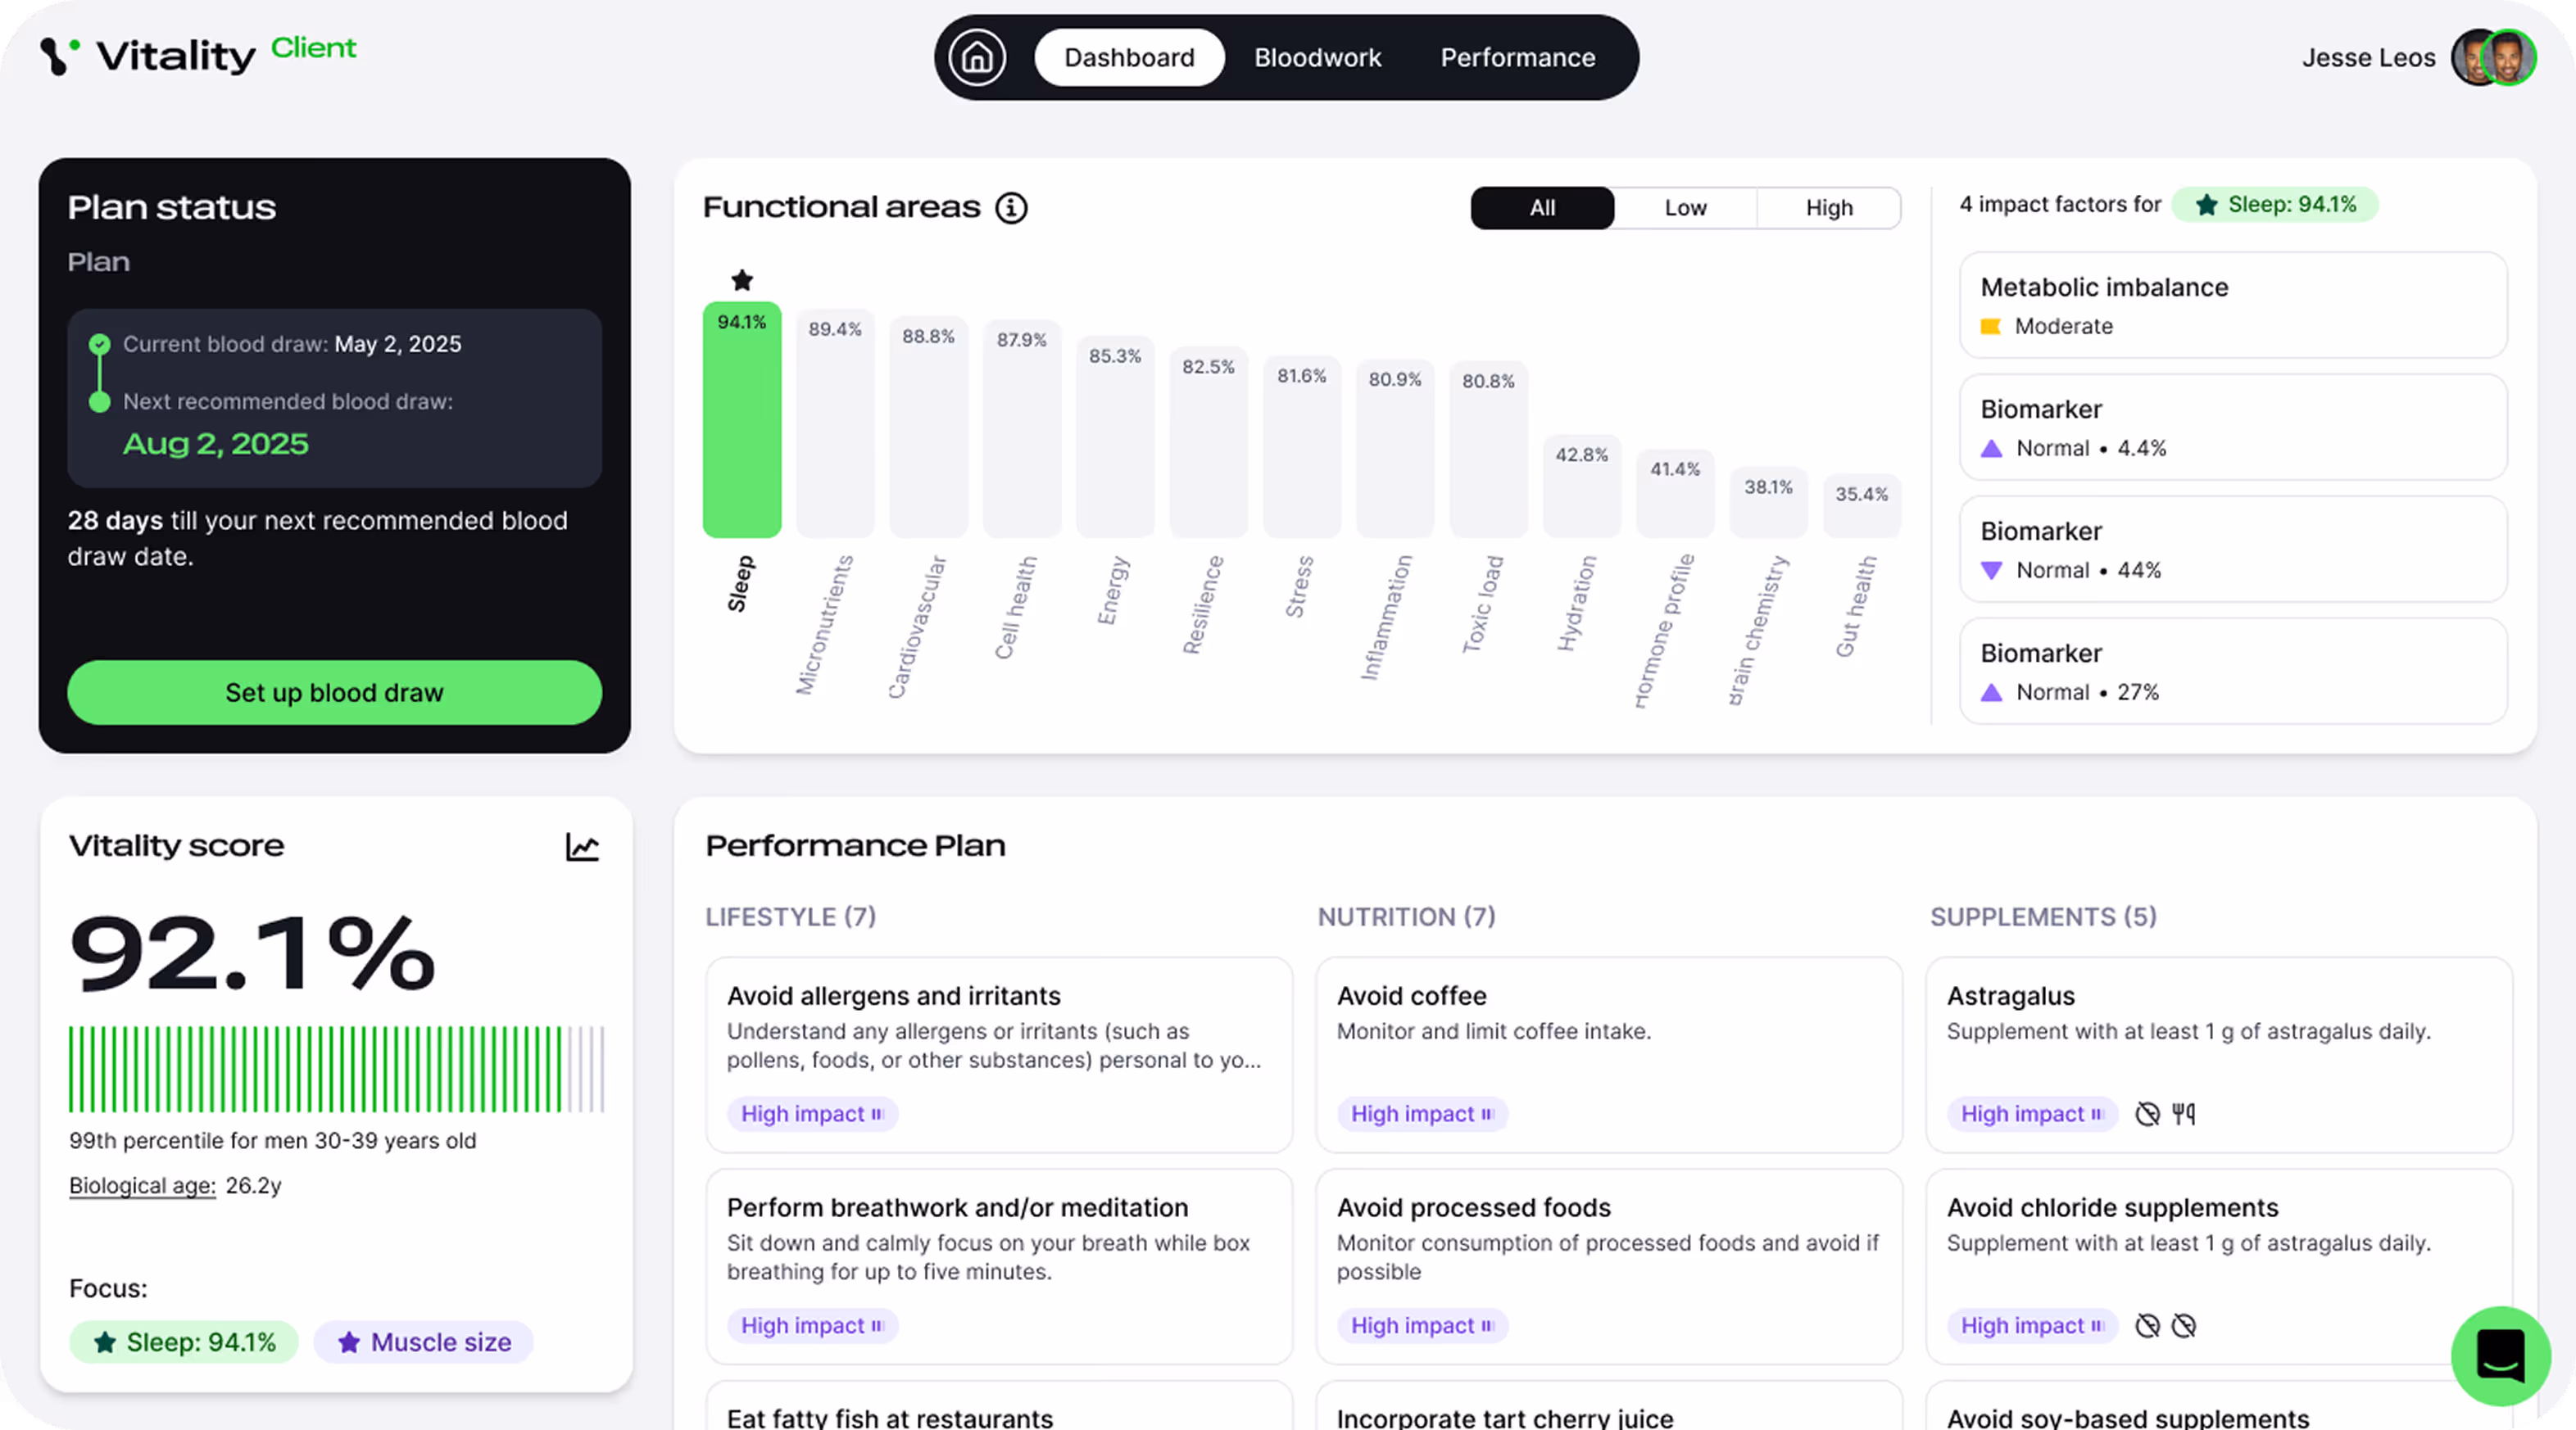Select the Low filter for functional areas
This screenshot has height=1430, width=2576.
click(x=1685, y=208)
